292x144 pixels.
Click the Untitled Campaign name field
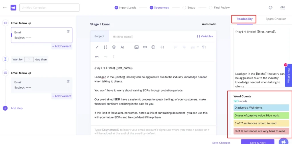click(49, 8)
